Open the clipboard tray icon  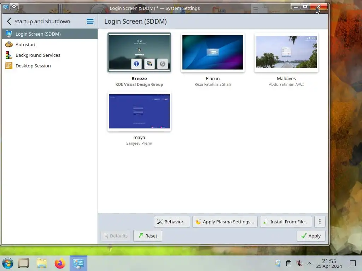point(288,263)
